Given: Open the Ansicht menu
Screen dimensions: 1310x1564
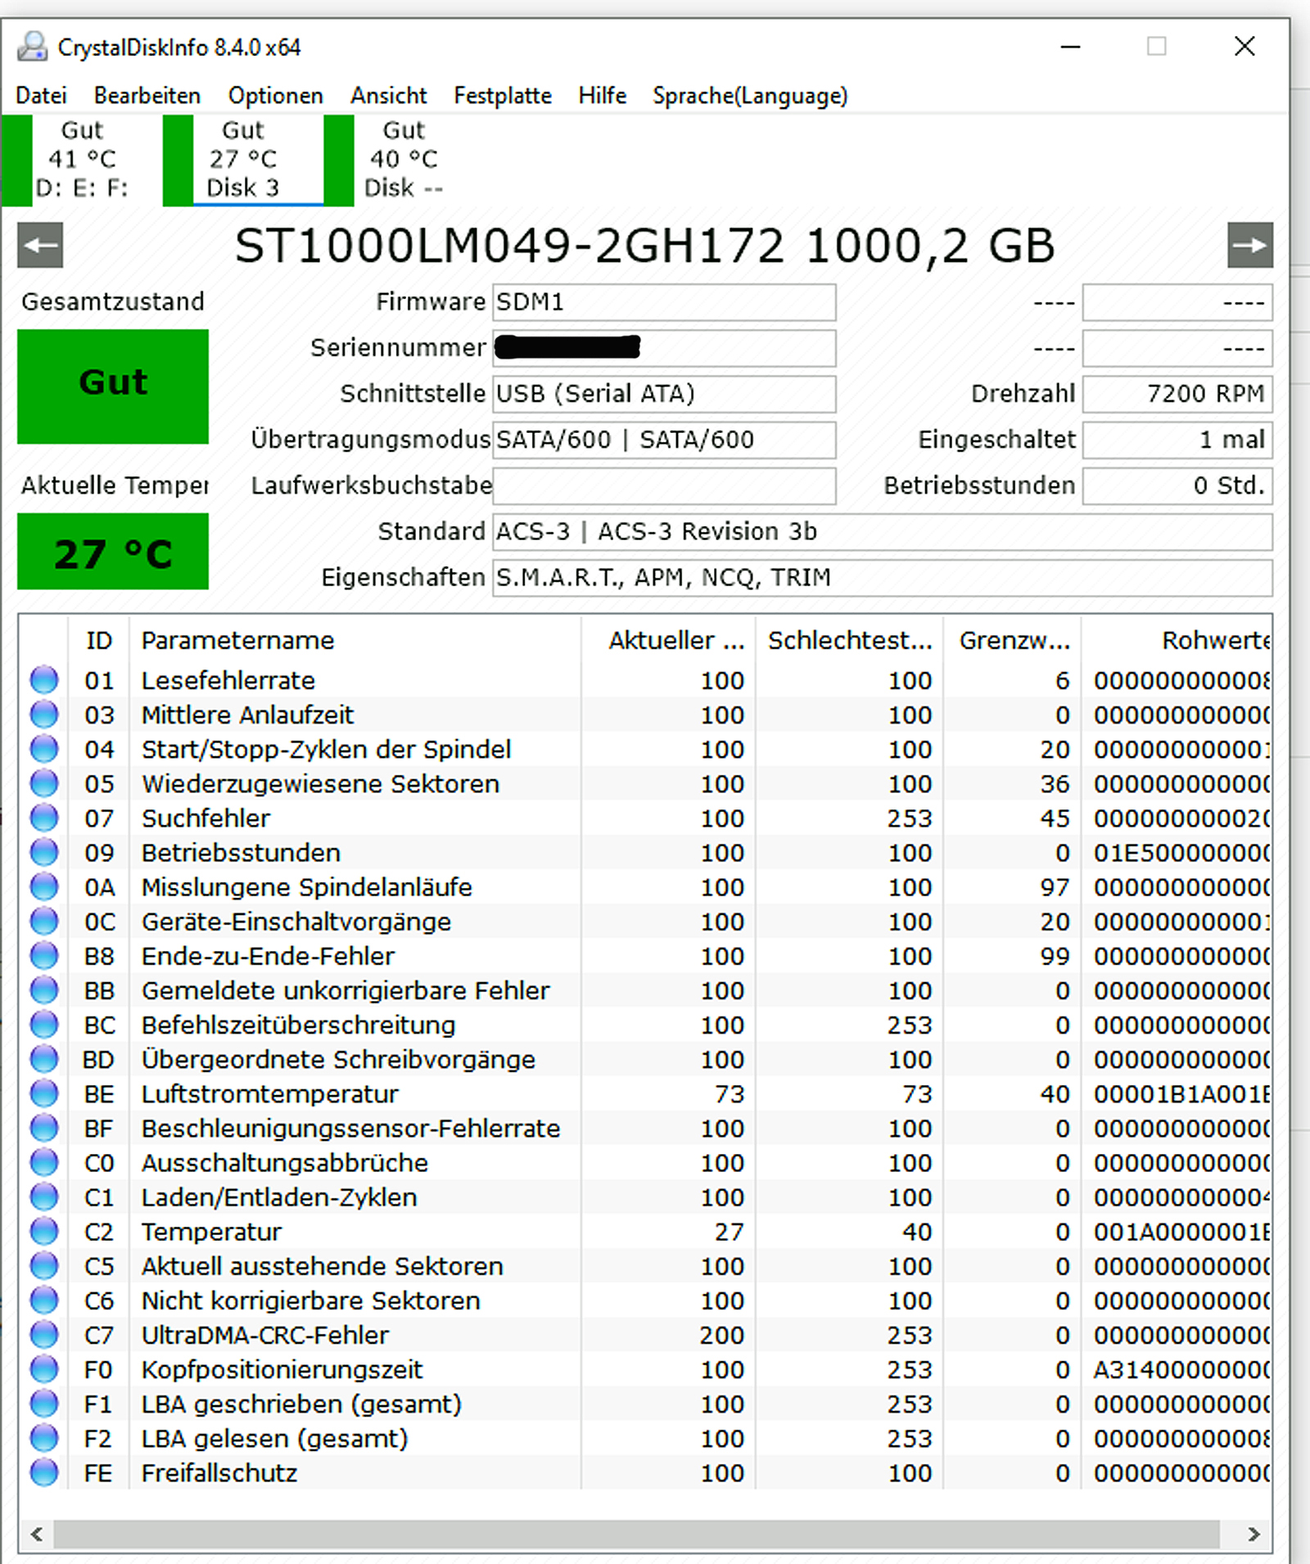Looking at the screenshot, I should 389,96.
